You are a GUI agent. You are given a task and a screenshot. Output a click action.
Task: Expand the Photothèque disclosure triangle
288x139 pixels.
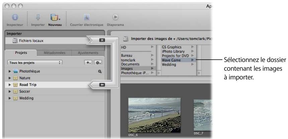tap(10, 71)
